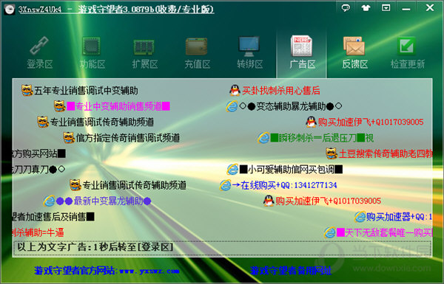Click cat icon beside magenta 专业中变辅助销售频道
444x284 pixels.
[60, 106]
